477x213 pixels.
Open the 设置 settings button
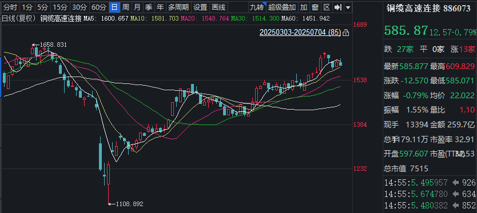[x=201, y=7]
